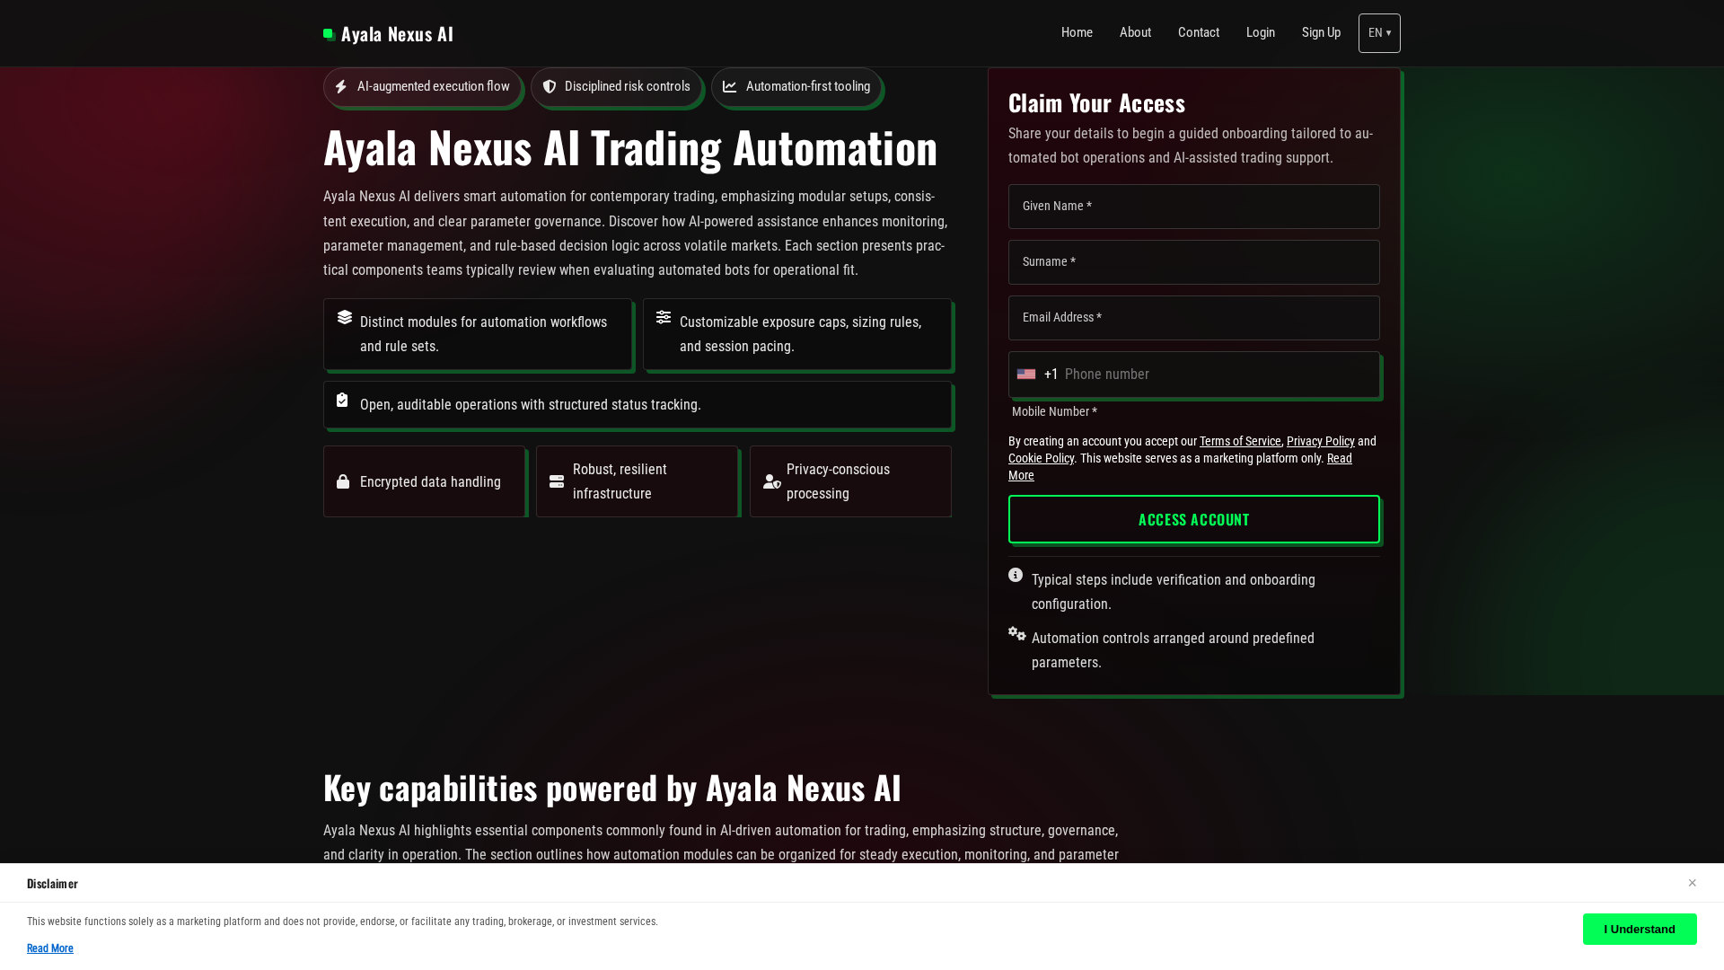1724x970 pixels.
Task: Open the Contact menu item
Action: [1199, 32]
